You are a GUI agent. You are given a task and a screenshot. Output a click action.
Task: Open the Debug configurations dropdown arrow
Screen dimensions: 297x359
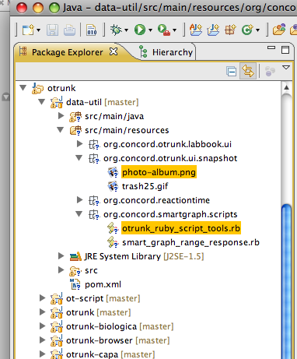point(126,30)
